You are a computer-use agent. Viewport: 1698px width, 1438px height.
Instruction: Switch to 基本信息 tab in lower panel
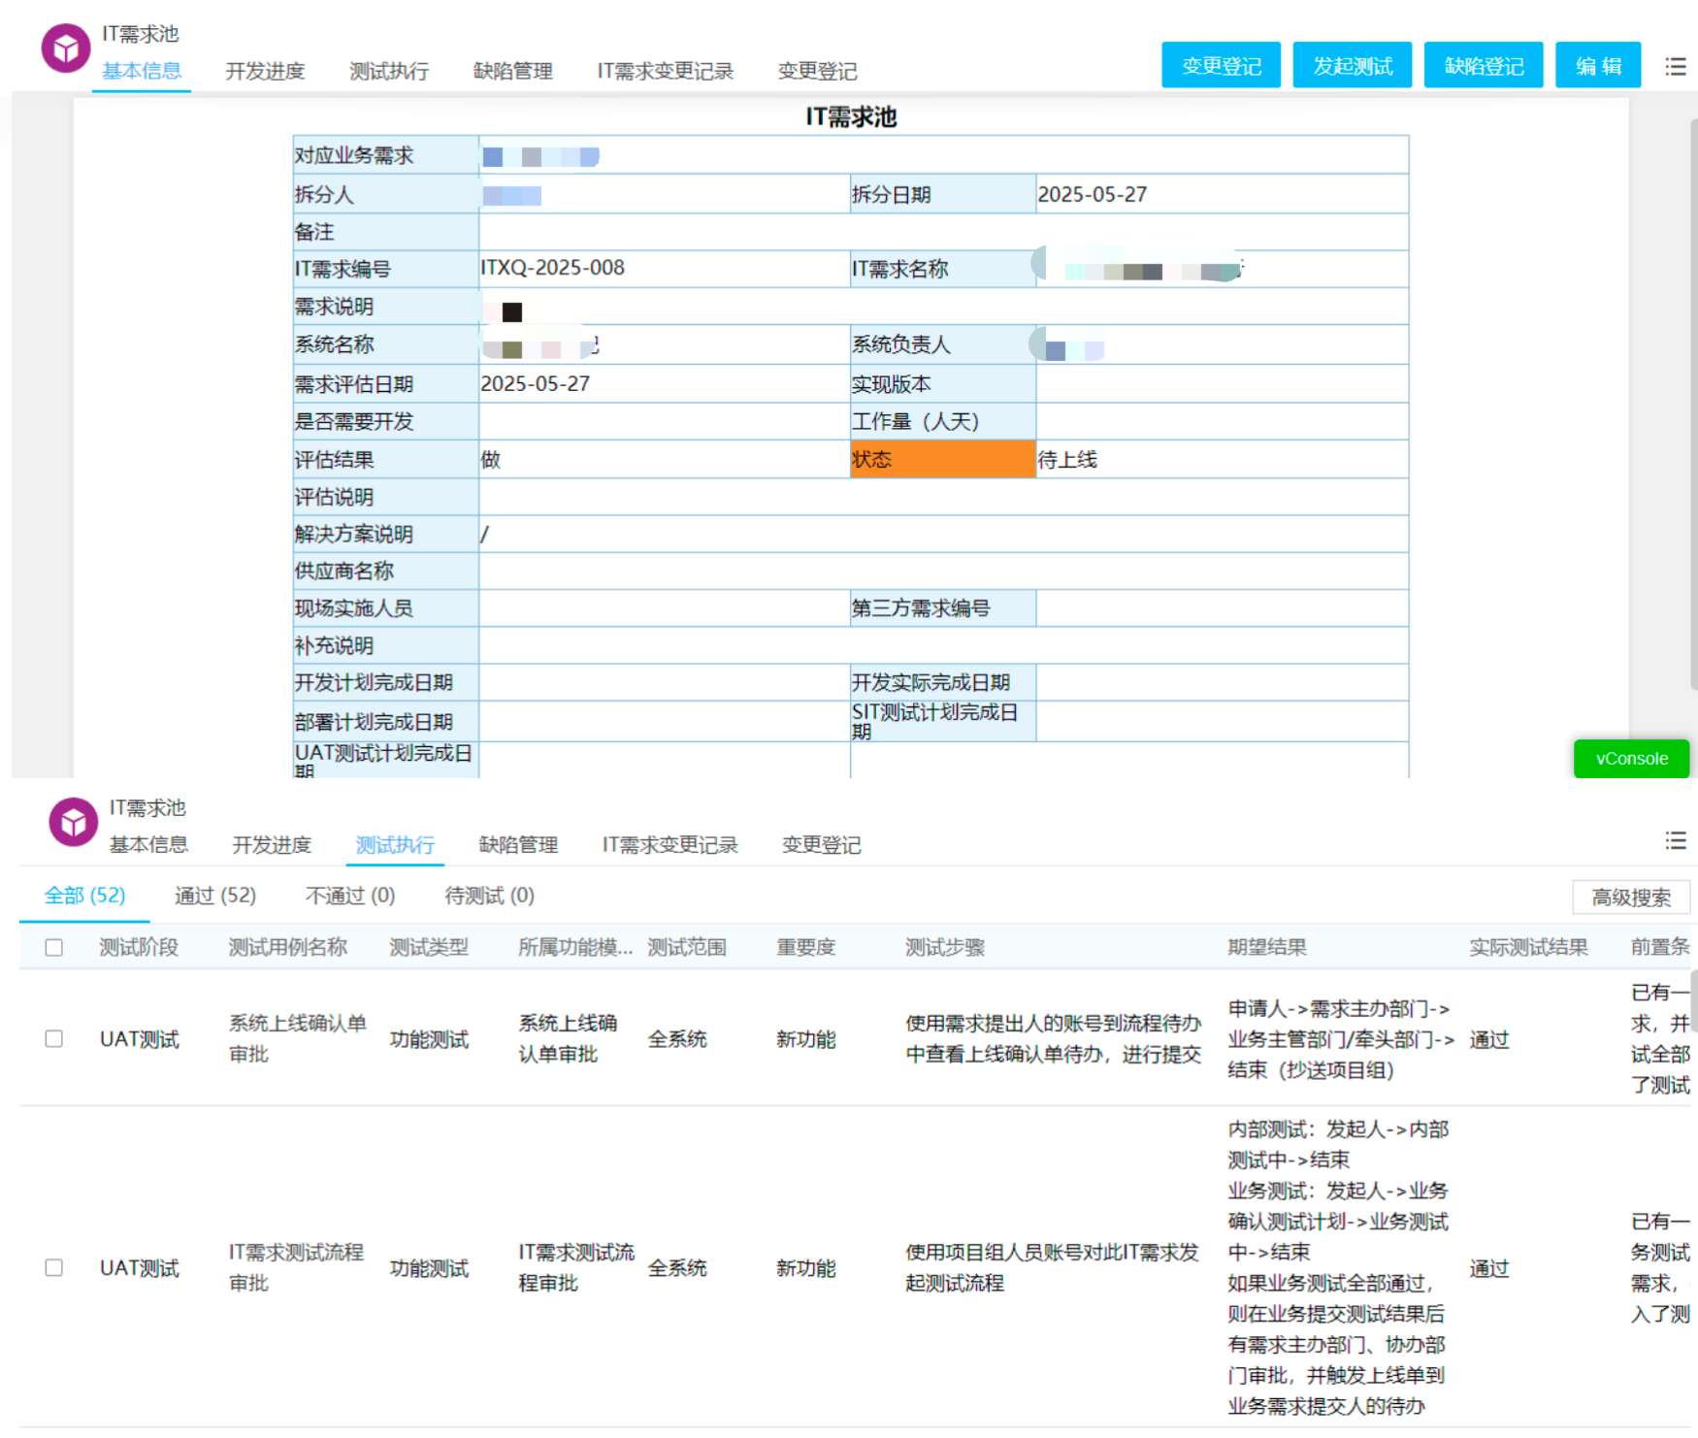(x=148, y=845)
